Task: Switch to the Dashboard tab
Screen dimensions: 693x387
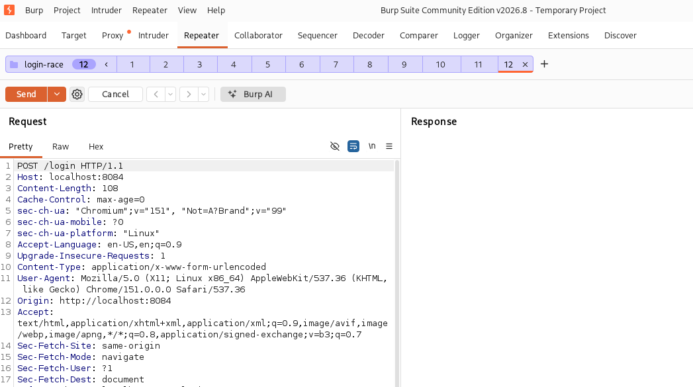Action: (26, 35)
